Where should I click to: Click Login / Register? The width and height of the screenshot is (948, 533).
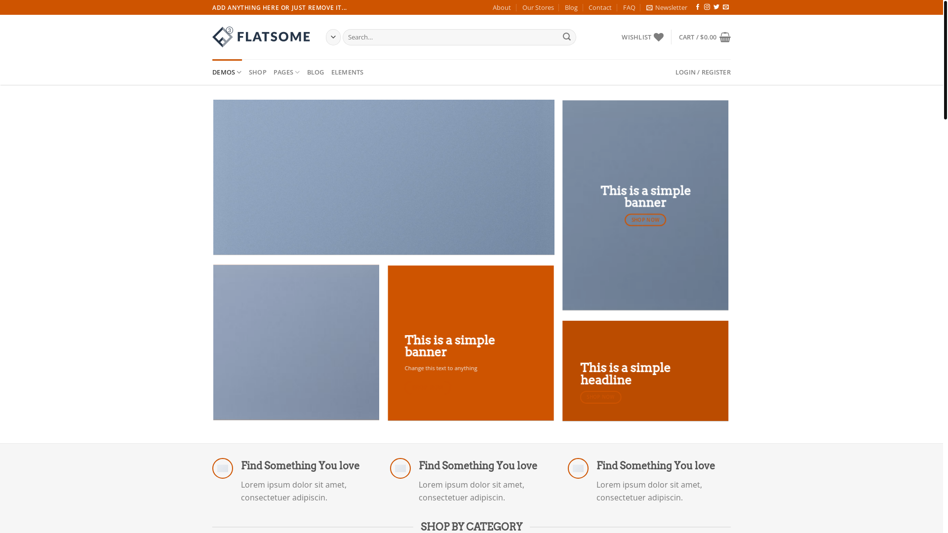click(703, 72)
